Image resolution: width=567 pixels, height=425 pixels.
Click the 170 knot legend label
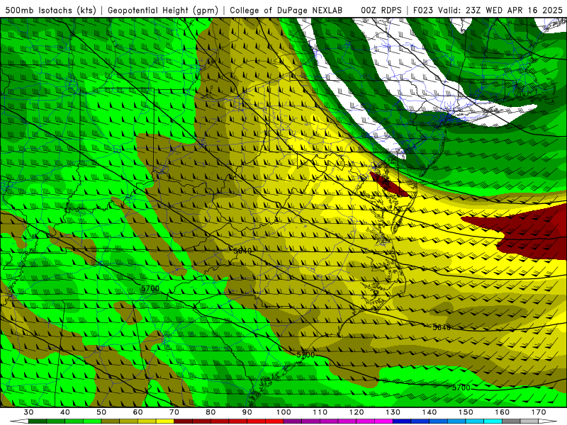tap(539, 412)
